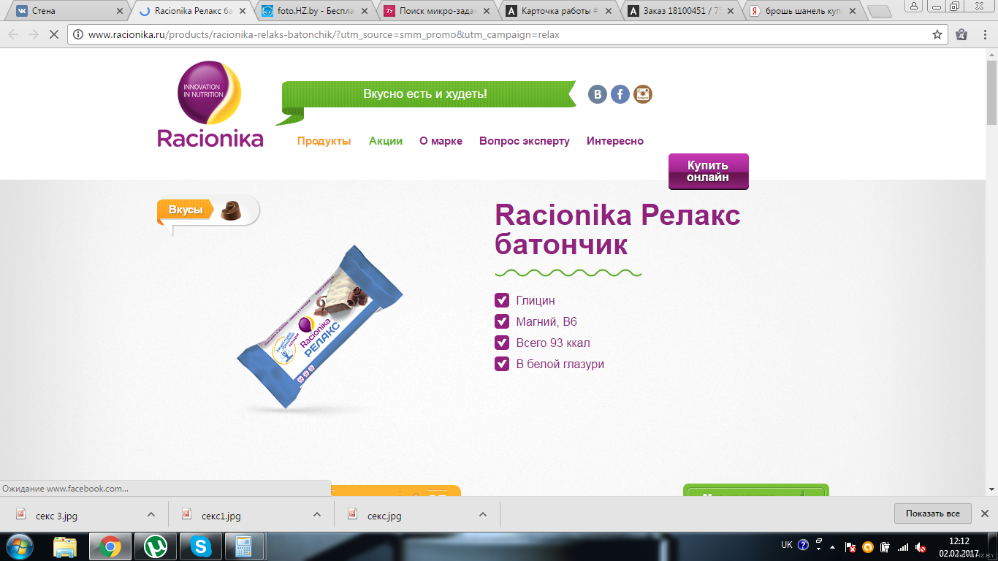998x561 pixels.
Task: Open the shopping bag extension icon
Action: coord(961,34)
